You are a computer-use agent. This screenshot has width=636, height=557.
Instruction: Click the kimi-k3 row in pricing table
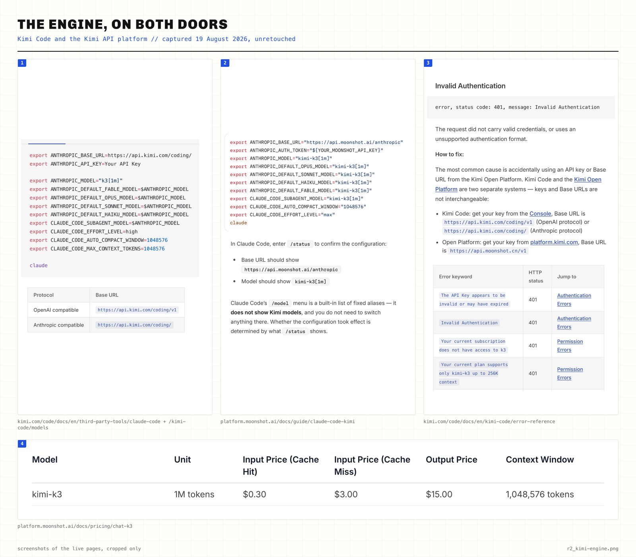(318, 495)
